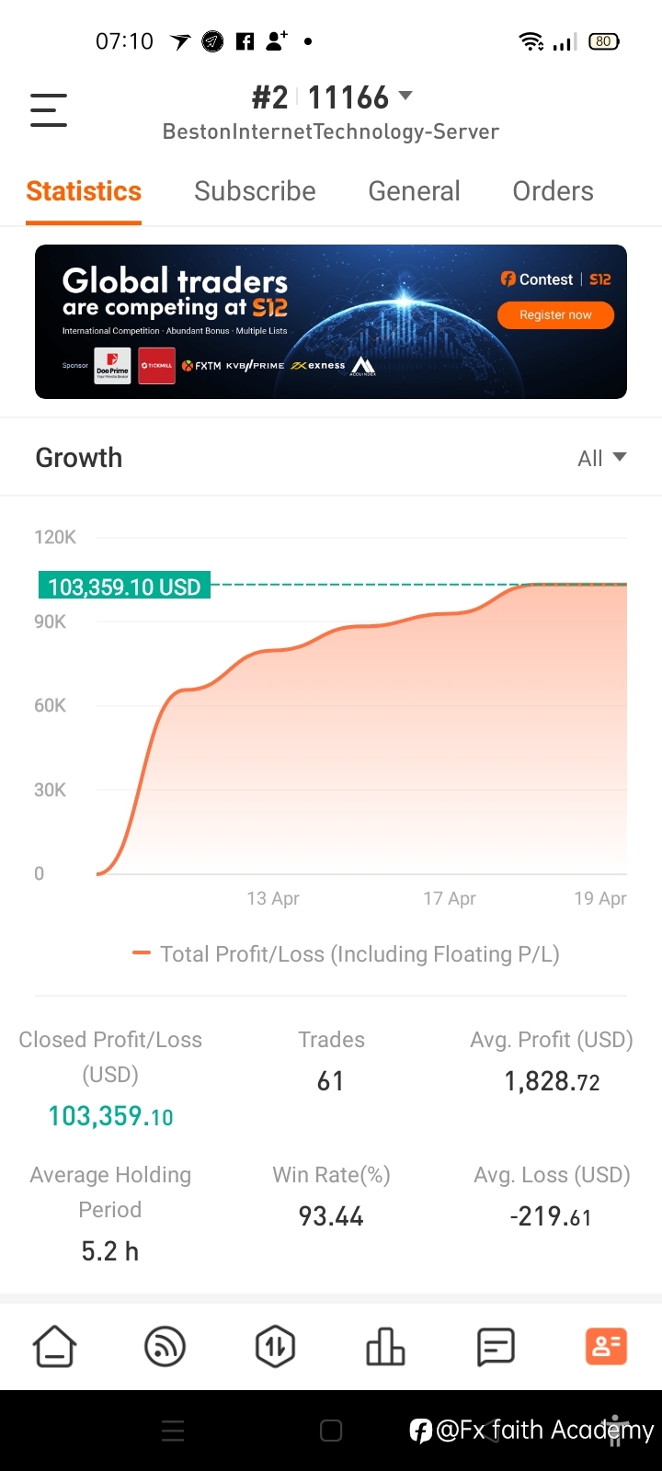Switch to the Subscribe tab

(x=255, y=191)
